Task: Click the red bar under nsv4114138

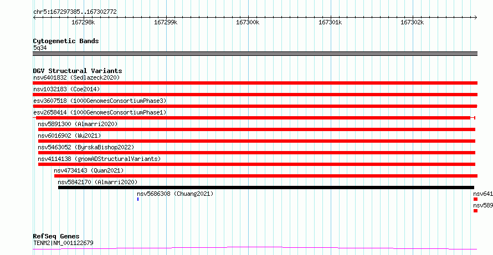Action: (x=256, y=164)
